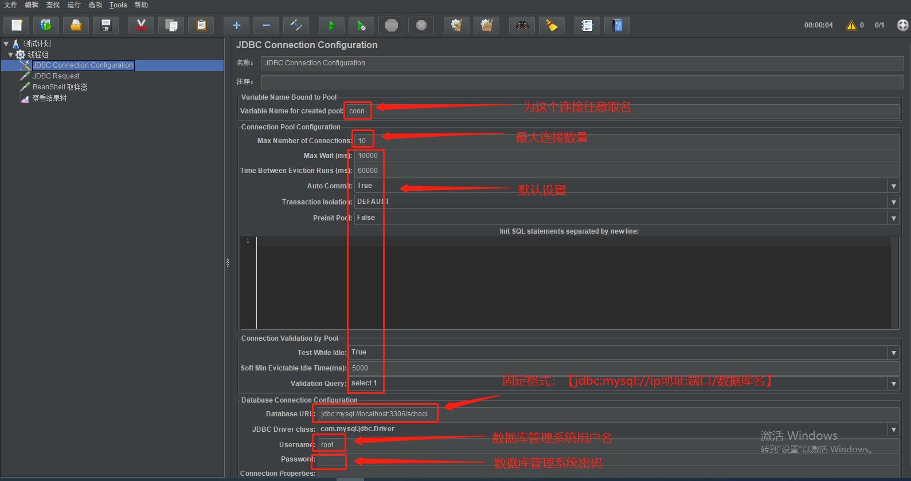Open the 运行 menu
911x481 pixels.
click(x=74, y=5)
